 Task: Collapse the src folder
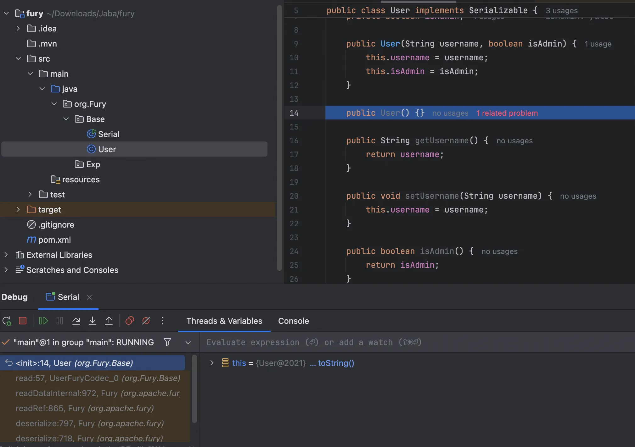point(18,59)
